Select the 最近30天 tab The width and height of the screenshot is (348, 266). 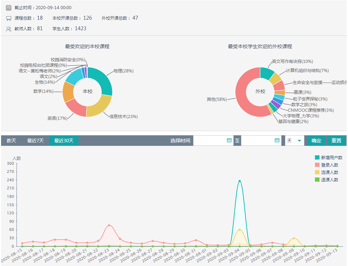click(64, 141)
